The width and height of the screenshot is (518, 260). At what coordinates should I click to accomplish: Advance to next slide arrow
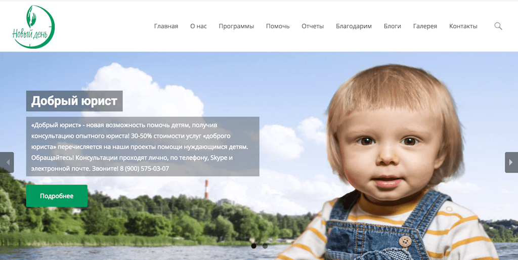[x=511, y=162]
